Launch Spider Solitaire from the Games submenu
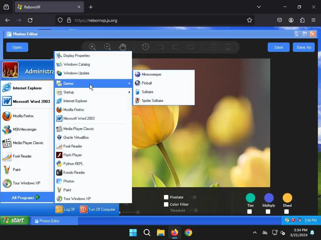 coord(164,101)
